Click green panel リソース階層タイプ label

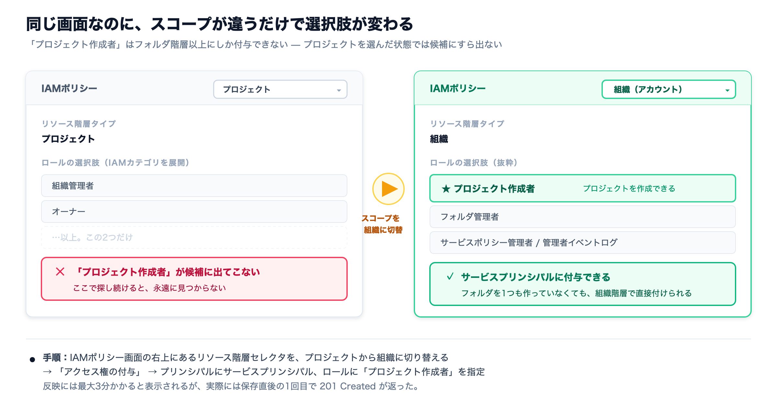pos(467,124)
